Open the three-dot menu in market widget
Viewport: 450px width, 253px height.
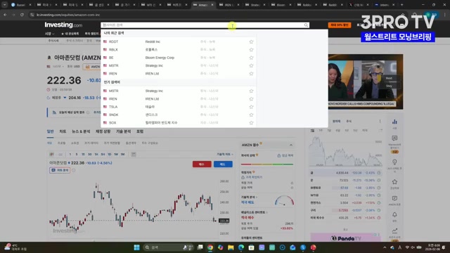(380, 122)
